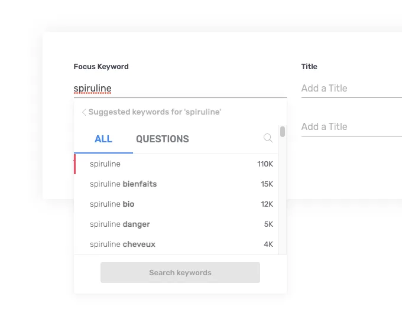Viewport: 402px width, 313px height.
Task: Click the Title label
Action: coord(309,67)
